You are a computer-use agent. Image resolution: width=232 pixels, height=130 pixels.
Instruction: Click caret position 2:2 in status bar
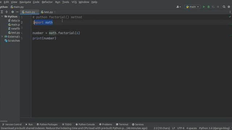162,128
